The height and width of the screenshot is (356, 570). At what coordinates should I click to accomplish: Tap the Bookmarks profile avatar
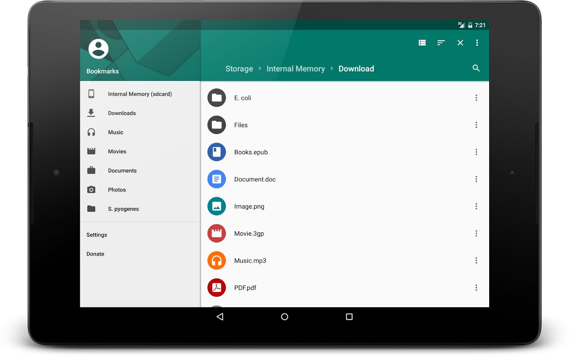(x=98, y=49)
